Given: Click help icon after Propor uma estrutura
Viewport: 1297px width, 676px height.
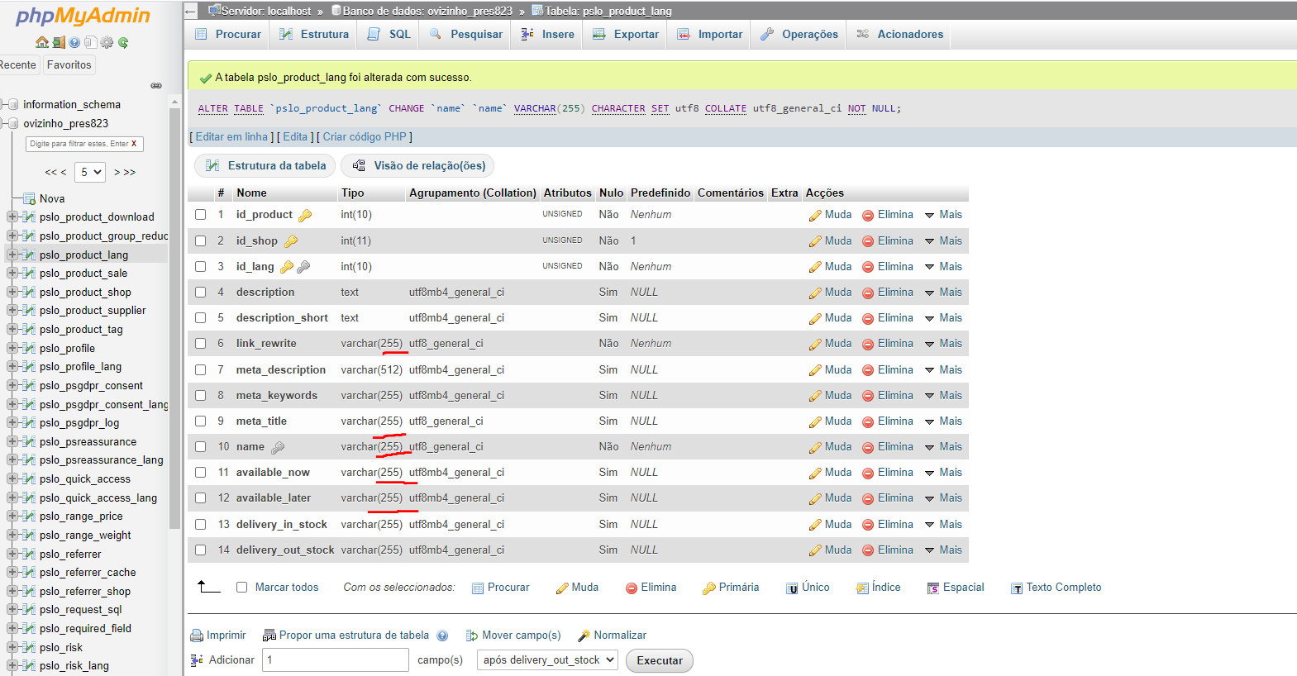Looking at the screenshot, I should coord(442,636).
